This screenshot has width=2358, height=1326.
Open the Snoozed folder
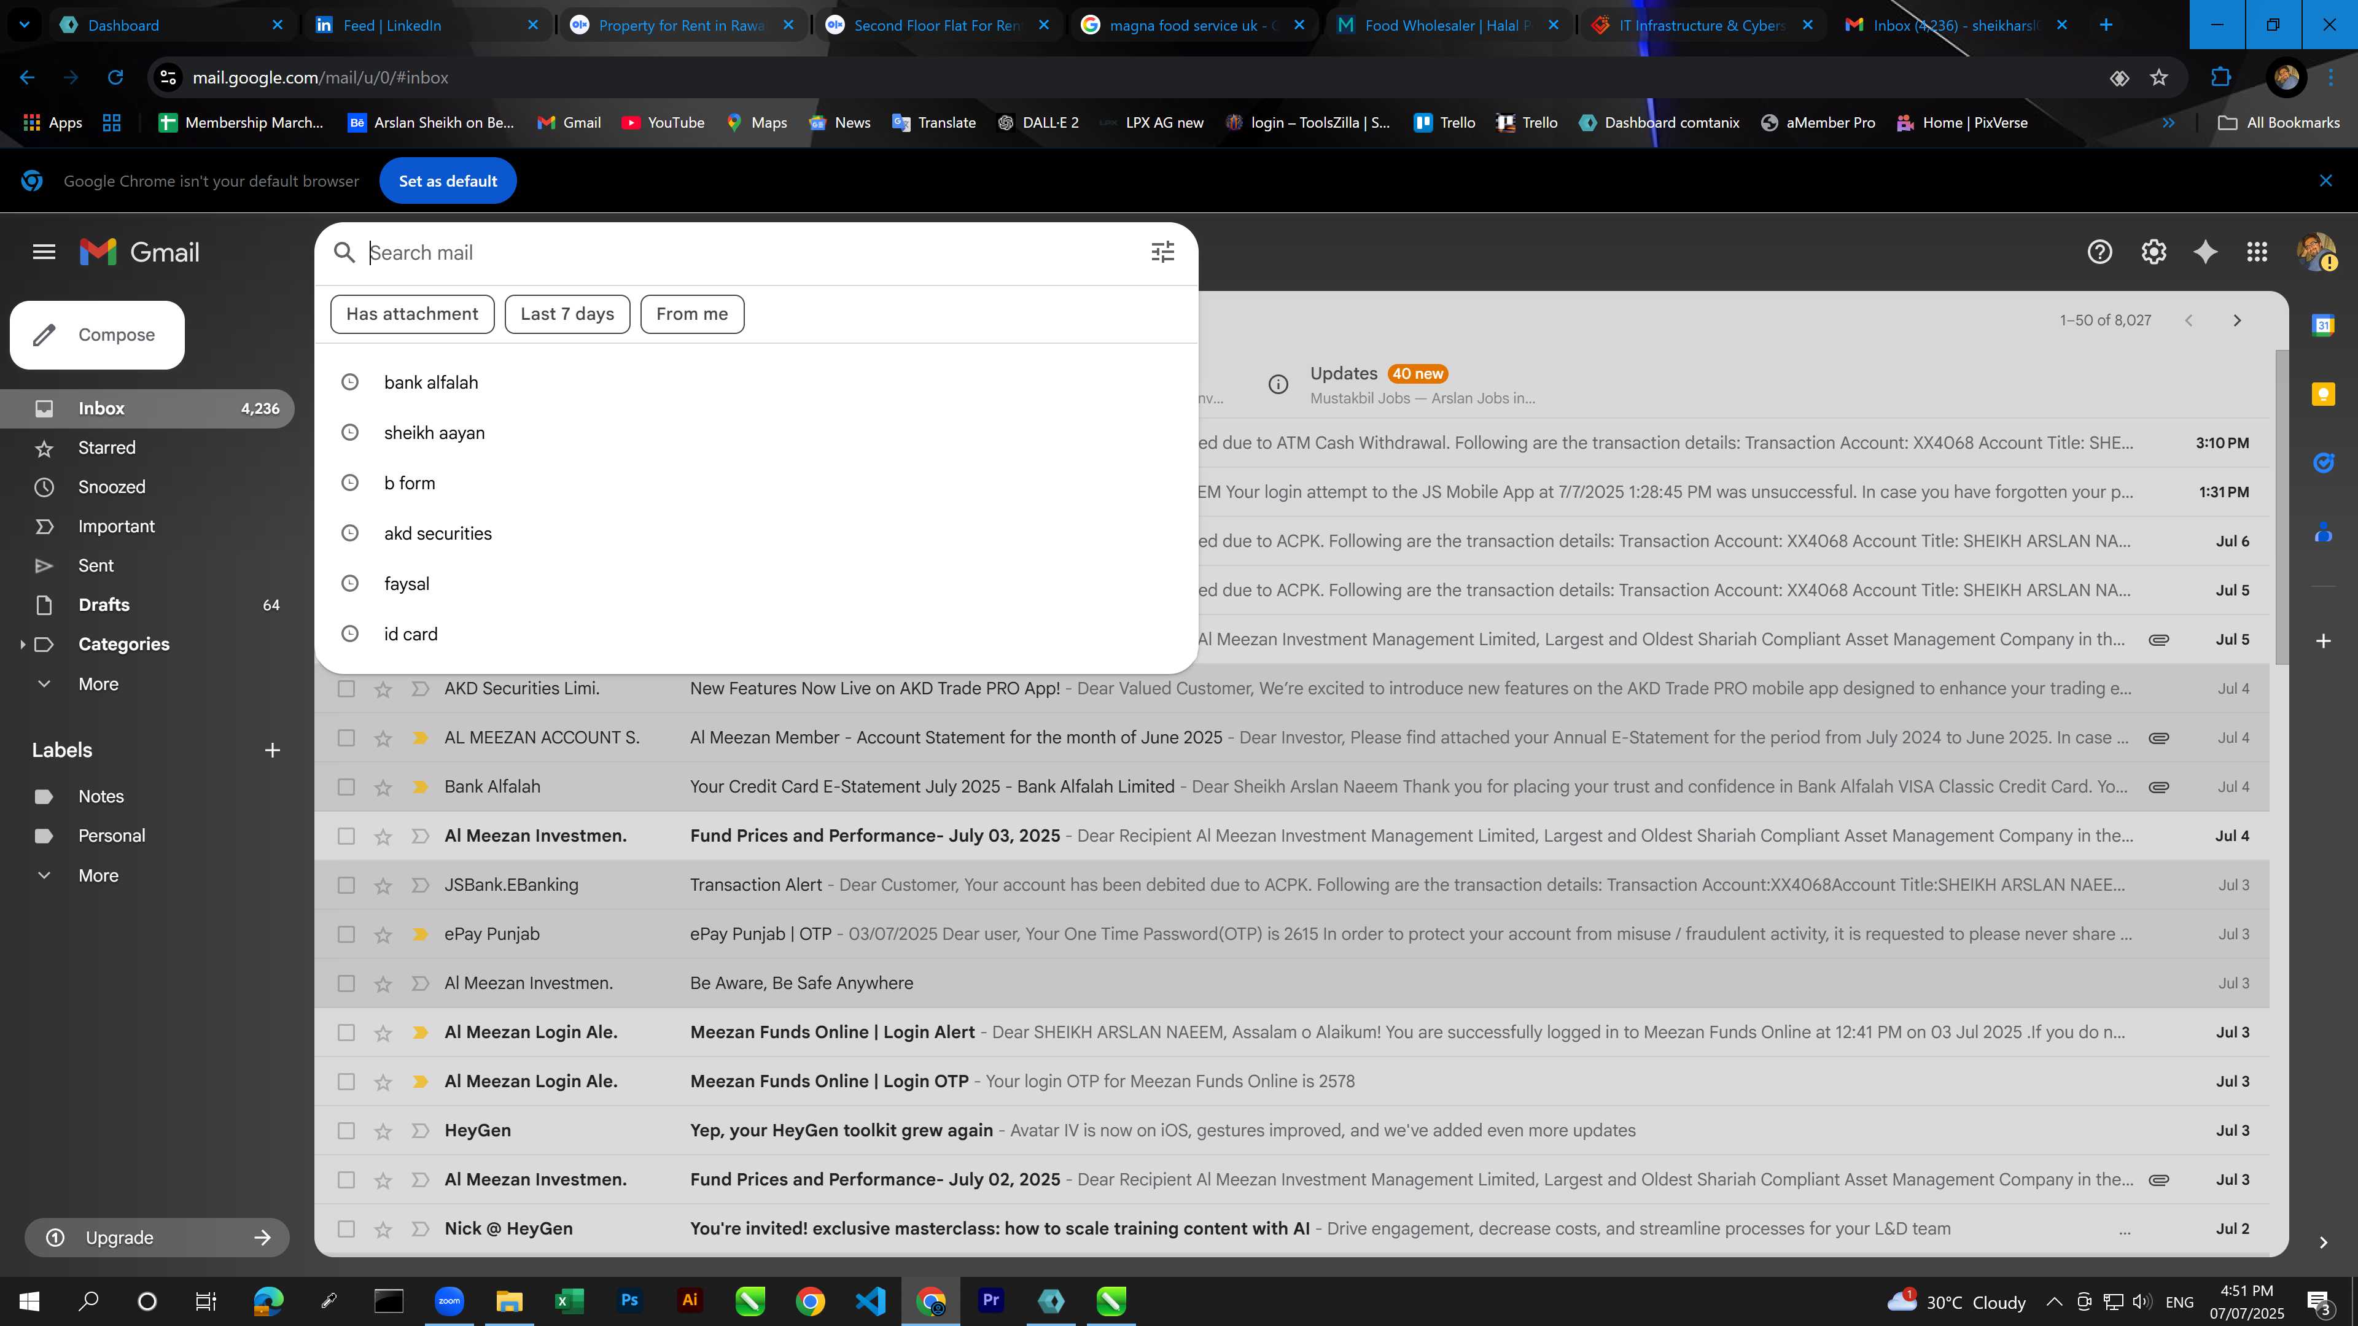tap(112, 487)
